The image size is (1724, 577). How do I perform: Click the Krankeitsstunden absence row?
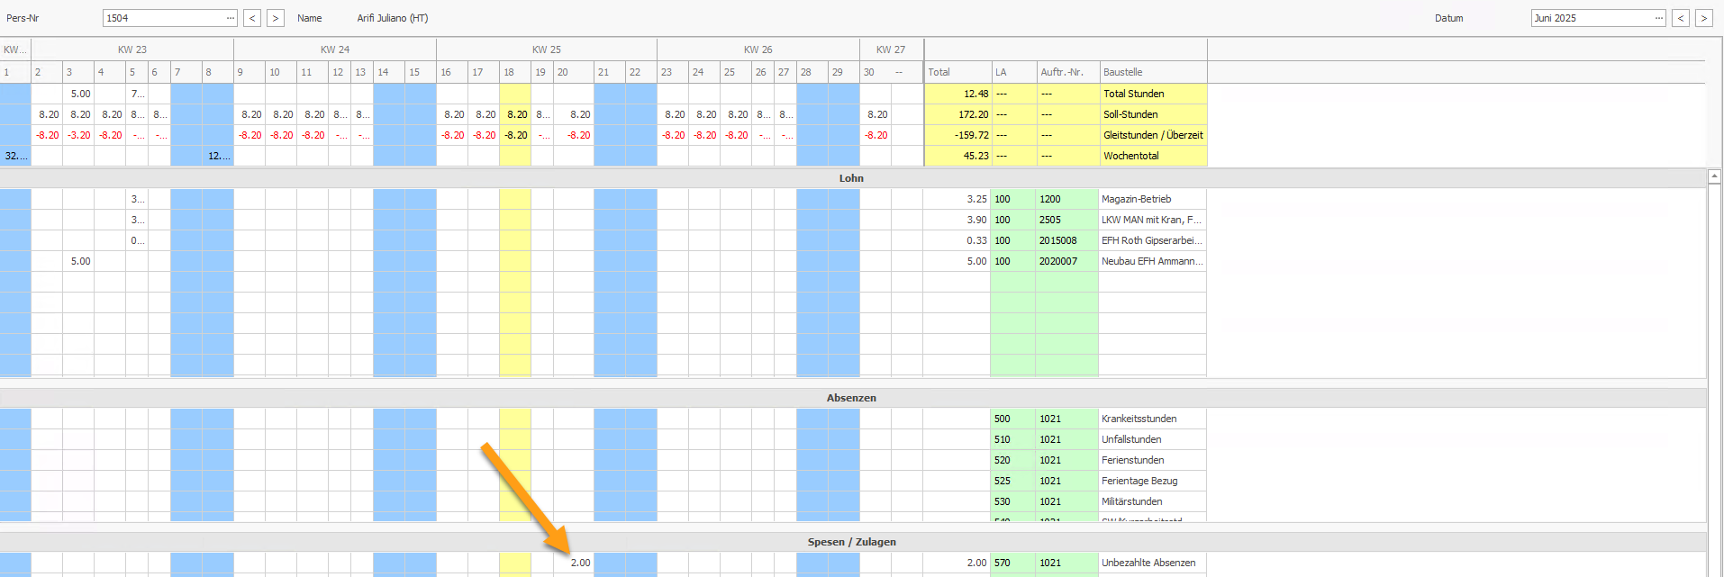coord(1139,419)
